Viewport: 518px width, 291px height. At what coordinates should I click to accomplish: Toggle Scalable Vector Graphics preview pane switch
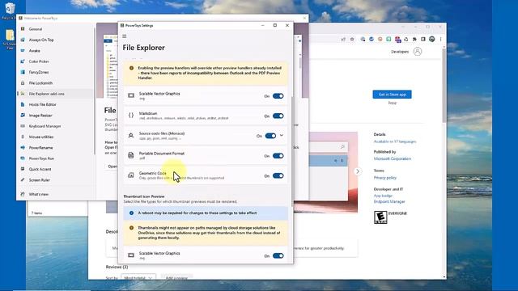point(278,96)
